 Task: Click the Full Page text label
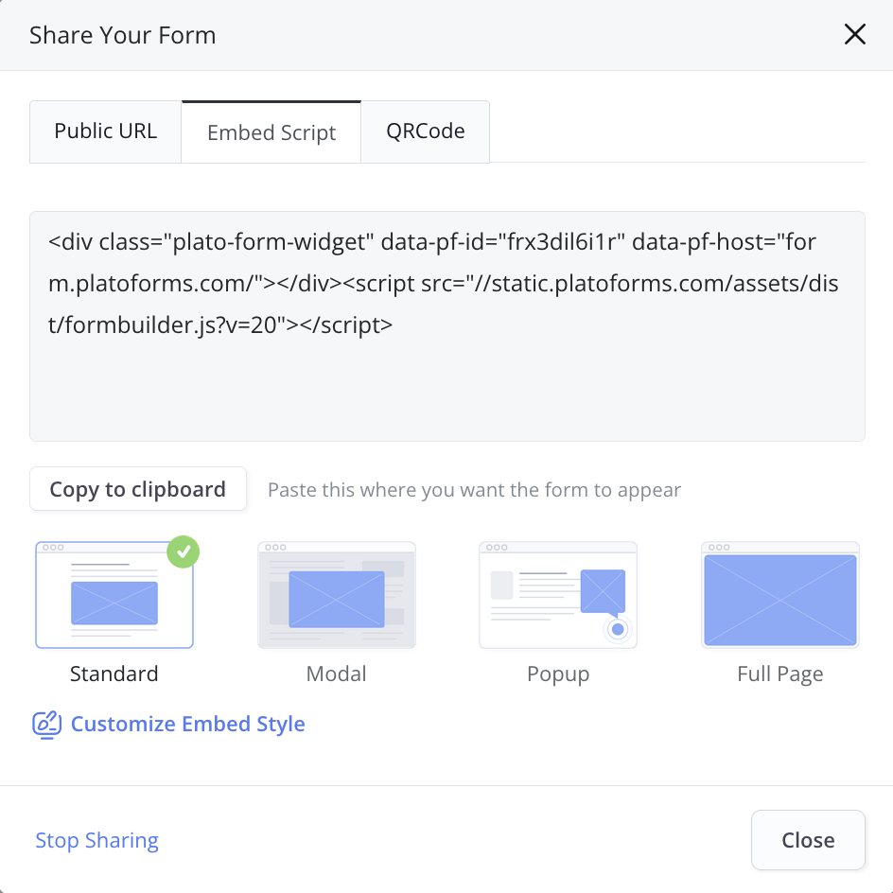pos(779,674)
